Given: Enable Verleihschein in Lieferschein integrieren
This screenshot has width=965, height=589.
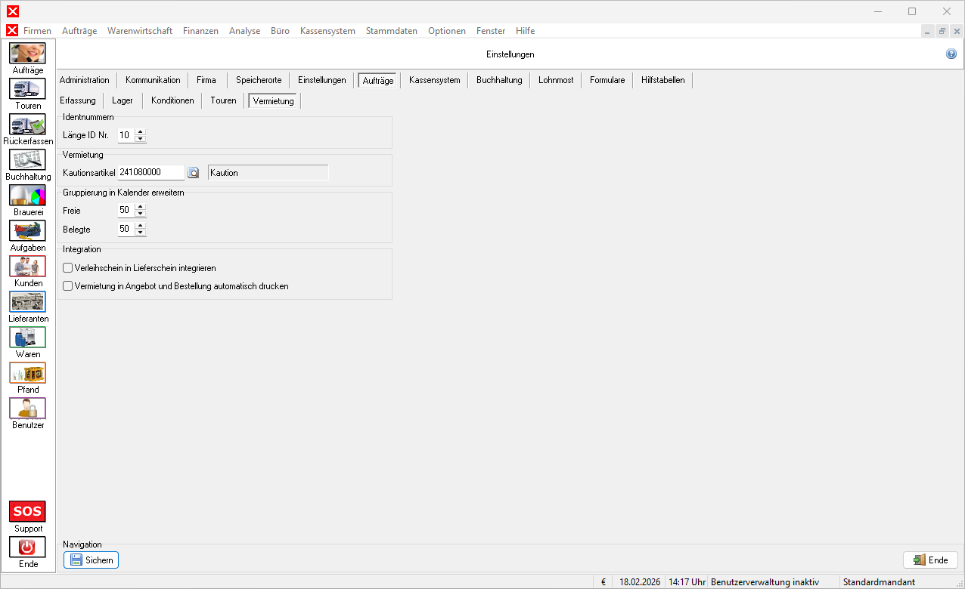Looking at the screenshot, I should pos(68,268).
